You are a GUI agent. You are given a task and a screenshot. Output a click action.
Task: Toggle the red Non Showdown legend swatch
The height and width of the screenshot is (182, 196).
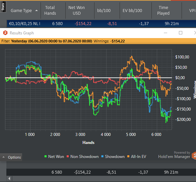(68, 157)
